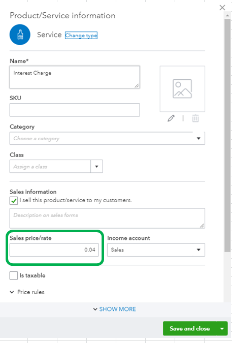Click the Save and close button
Screen dimensions: 232x343
(x=190, y=329)
